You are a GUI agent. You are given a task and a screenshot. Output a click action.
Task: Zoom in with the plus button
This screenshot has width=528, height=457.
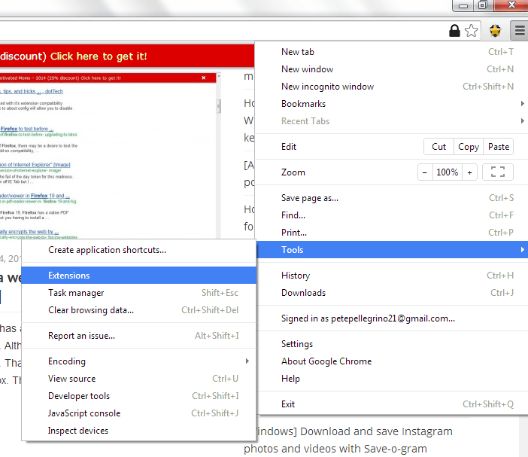[470, 172]
